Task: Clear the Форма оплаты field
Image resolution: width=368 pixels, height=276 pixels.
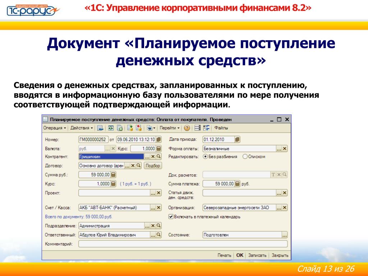Action: pyautogui.click(x=285, y=148)
